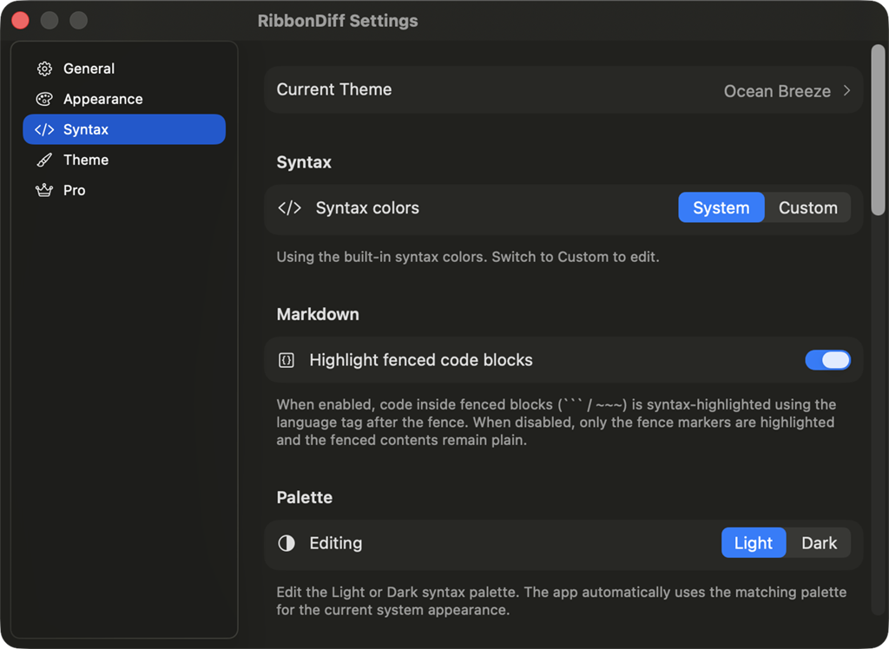Image resolution: width=889 pixels, height=649 pixels.
Task: Click the vertical scrollbar thumb
Action: pos(878,130)
